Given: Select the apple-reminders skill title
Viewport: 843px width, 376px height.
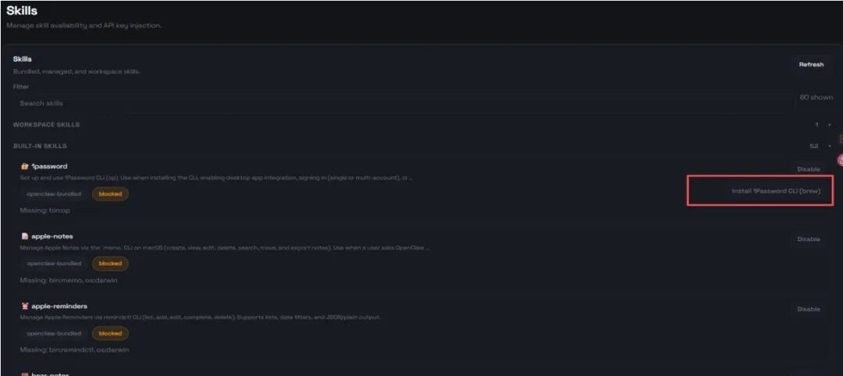Looking at the screenshot, I should [x=59, y=306].
